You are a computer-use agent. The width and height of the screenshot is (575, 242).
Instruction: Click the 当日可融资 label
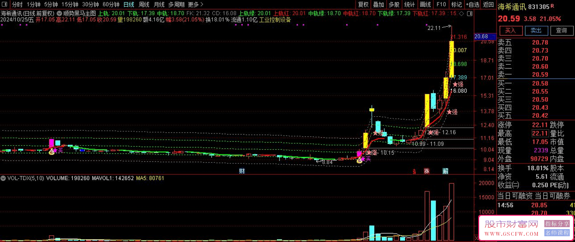click(x=515, y=196)
